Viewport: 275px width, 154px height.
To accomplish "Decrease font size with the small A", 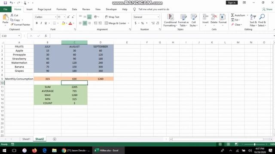I will (x=73, y=17).
